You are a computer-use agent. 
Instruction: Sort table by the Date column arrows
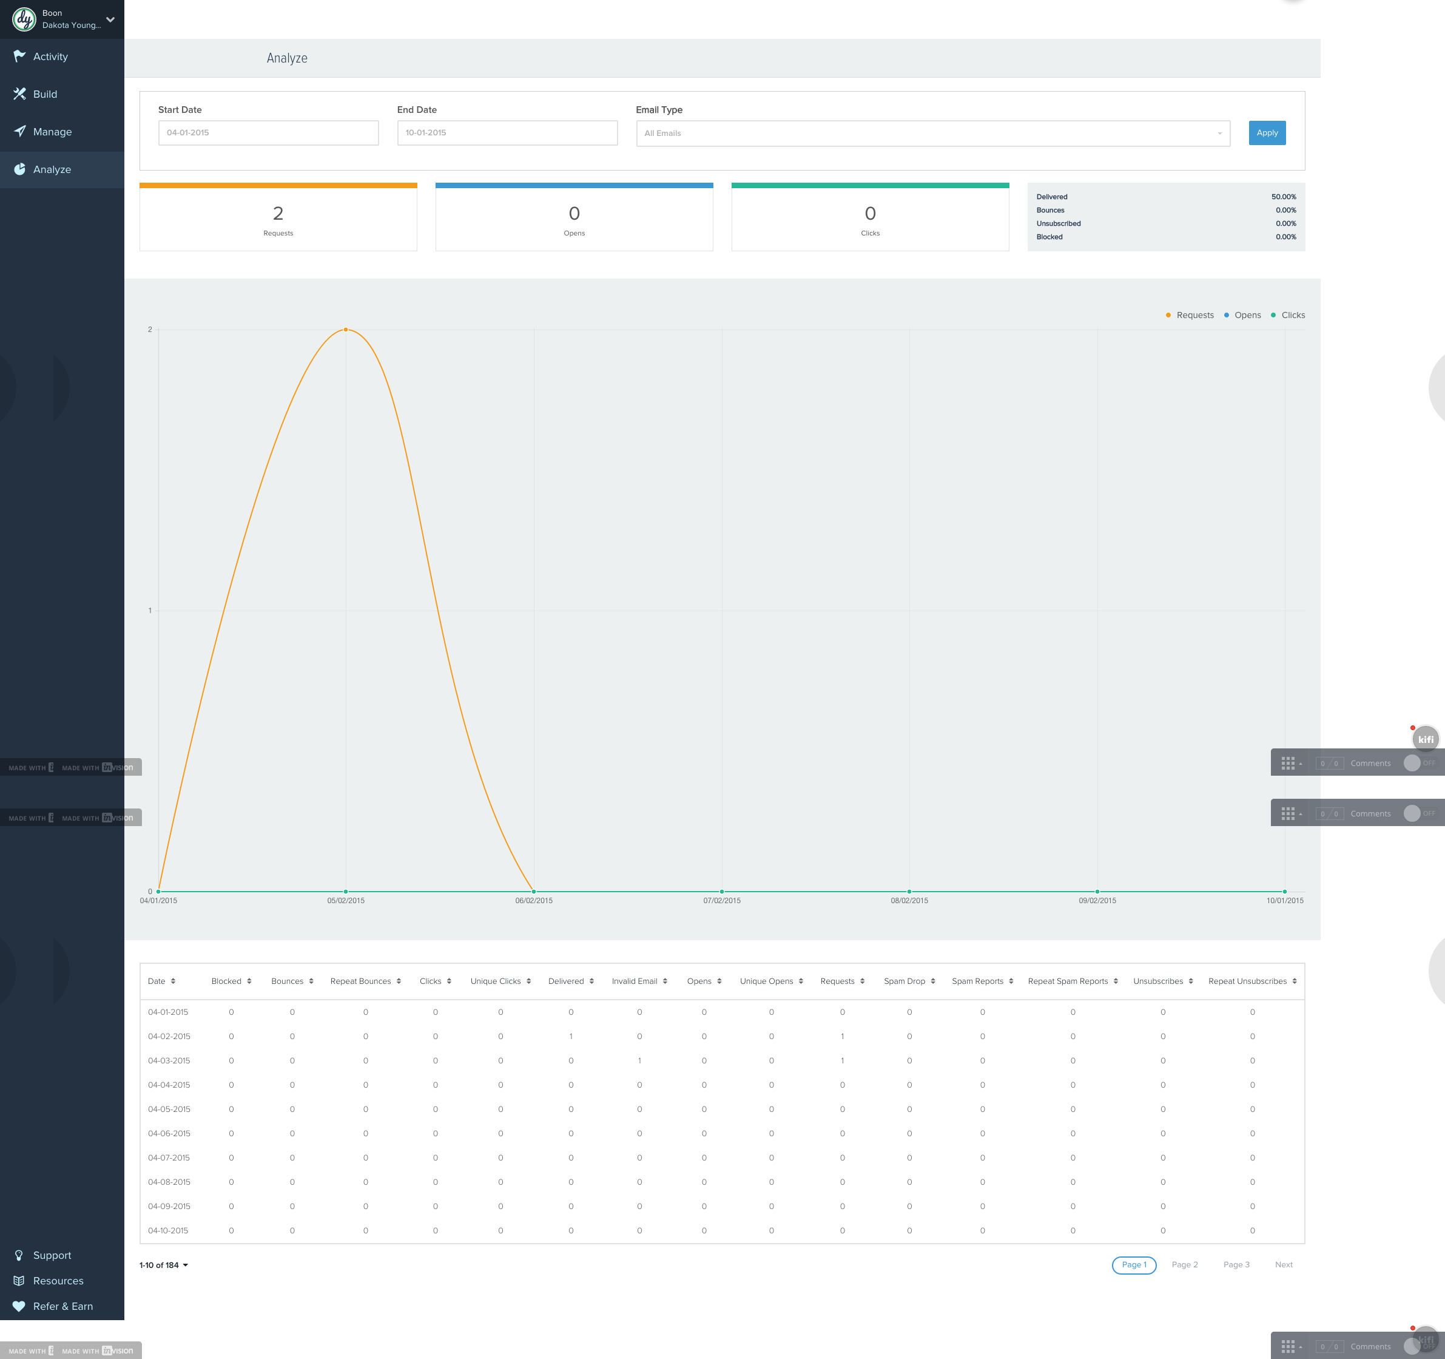(173, 981)
